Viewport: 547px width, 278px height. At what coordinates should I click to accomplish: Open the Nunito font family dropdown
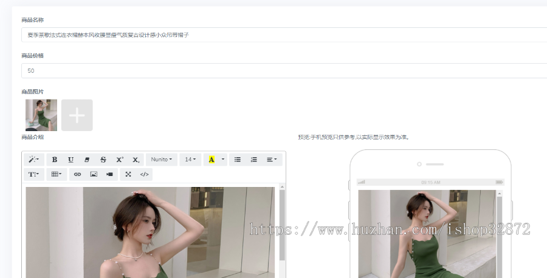(x=162, y=160)
